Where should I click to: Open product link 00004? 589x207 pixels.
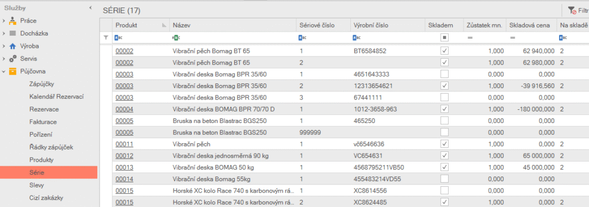(124, 109)
